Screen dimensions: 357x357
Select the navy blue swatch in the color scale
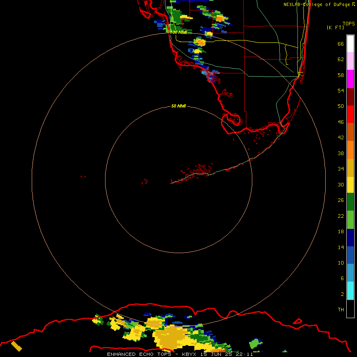coord(350,238)
